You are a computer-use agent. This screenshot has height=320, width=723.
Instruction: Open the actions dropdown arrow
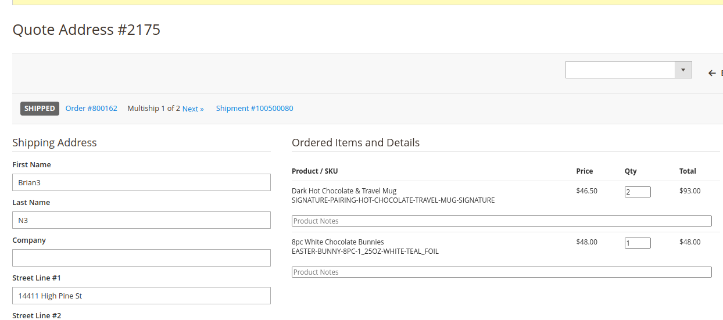[683, 70]
